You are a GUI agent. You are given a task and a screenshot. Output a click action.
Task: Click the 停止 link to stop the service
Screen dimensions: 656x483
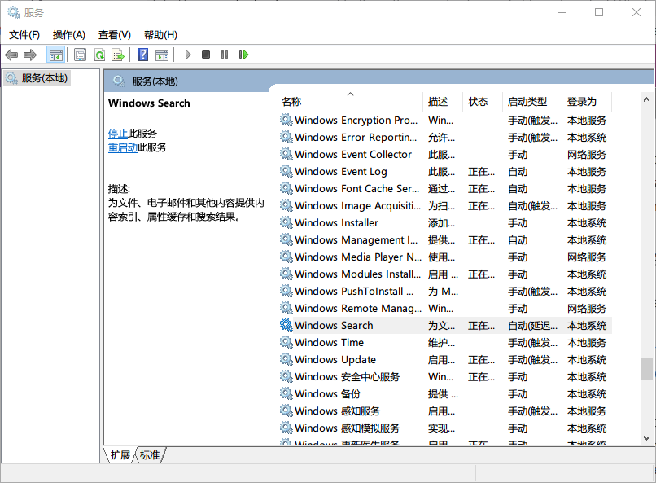tap(118, 134)
